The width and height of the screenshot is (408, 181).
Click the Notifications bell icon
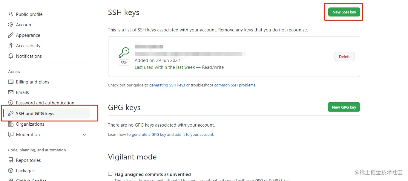coord(11,56)
